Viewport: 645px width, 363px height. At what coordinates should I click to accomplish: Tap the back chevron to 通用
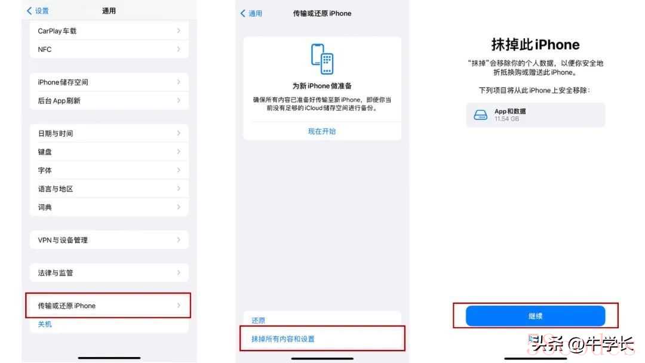(242, 13)
